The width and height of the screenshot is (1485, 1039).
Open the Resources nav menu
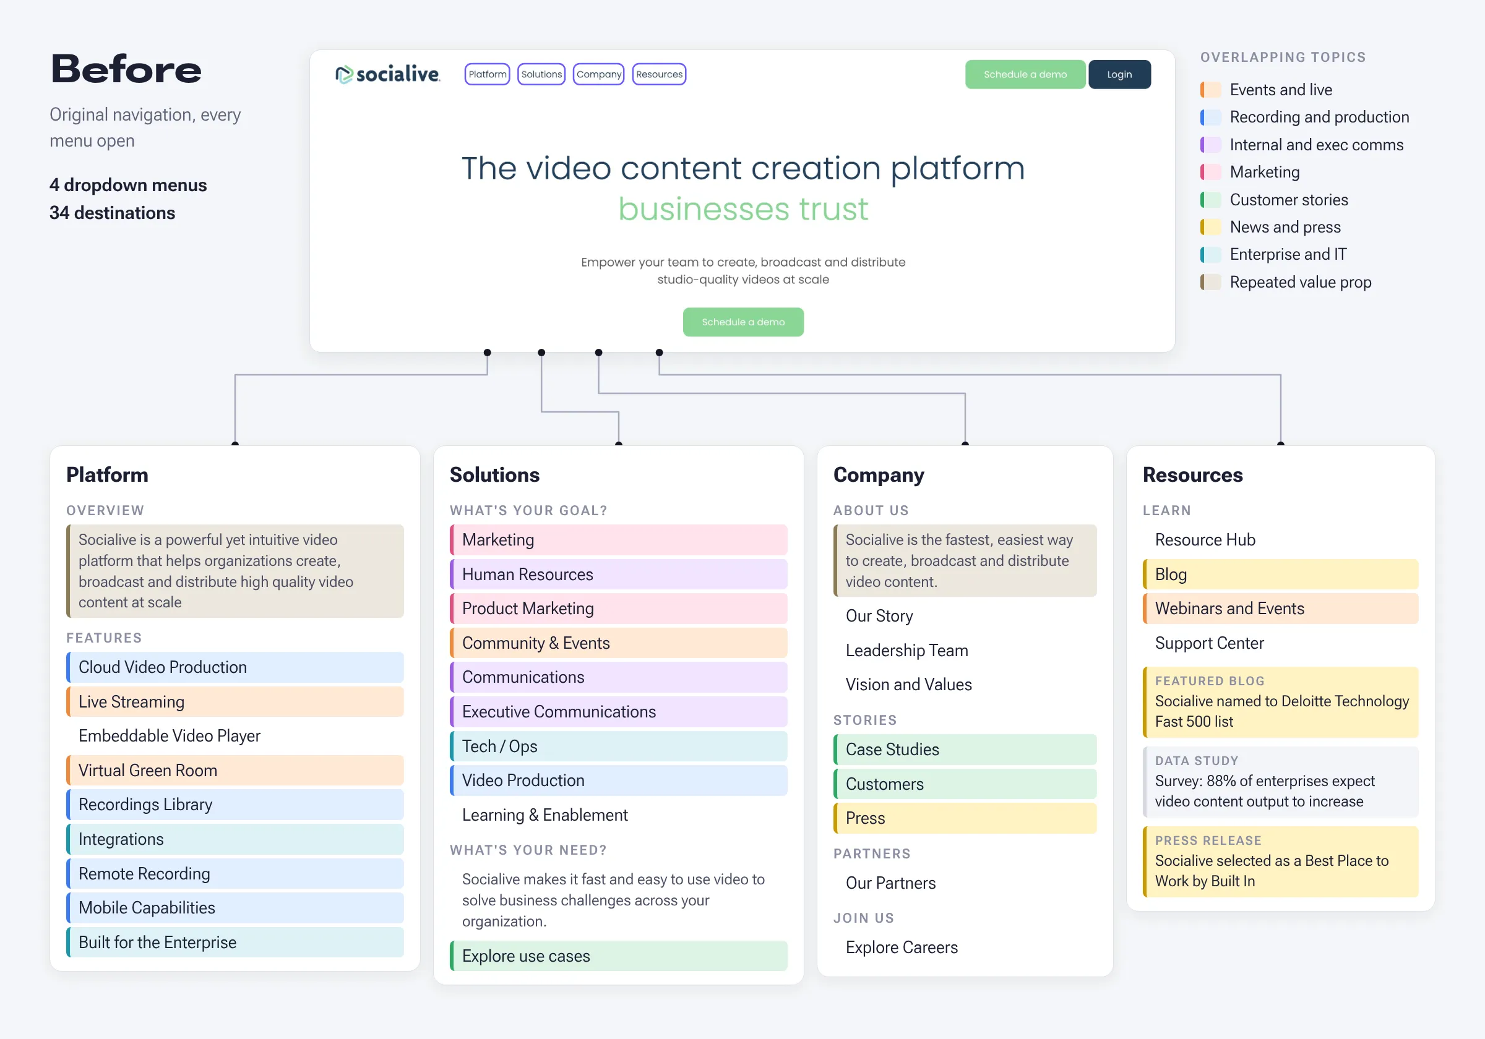659,74
